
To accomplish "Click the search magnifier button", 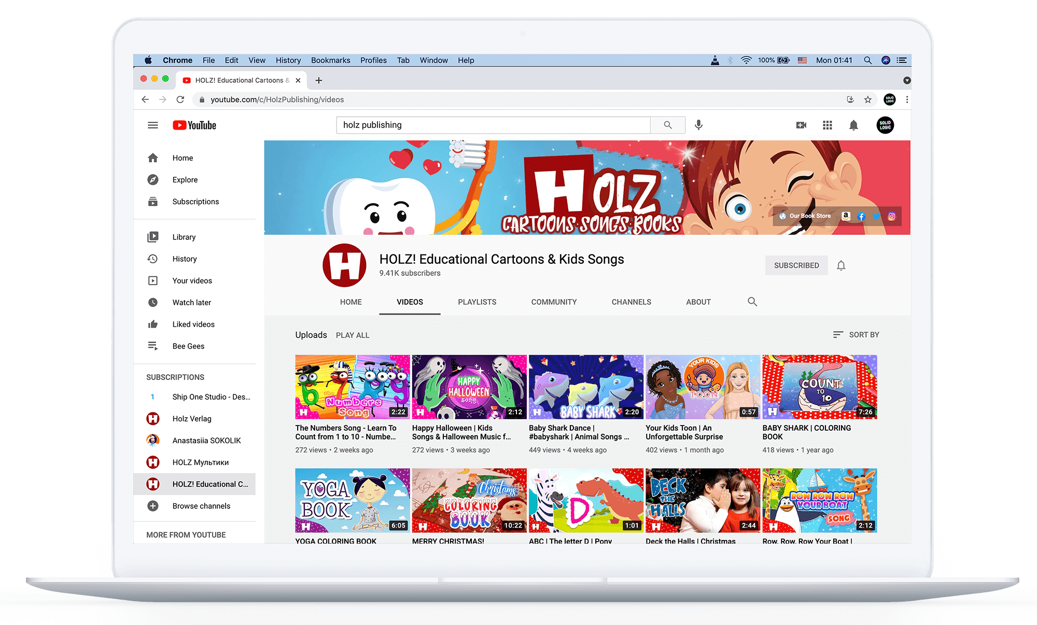I will pos(668,125).
